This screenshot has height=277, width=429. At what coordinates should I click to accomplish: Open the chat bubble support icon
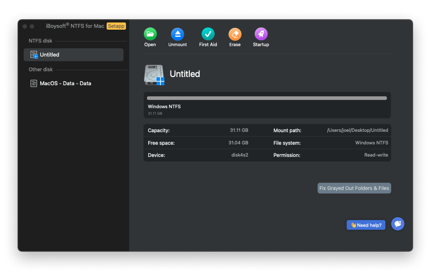click(x=398, y=224)
